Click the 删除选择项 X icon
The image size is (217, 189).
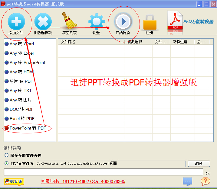(x=43, y=21)
